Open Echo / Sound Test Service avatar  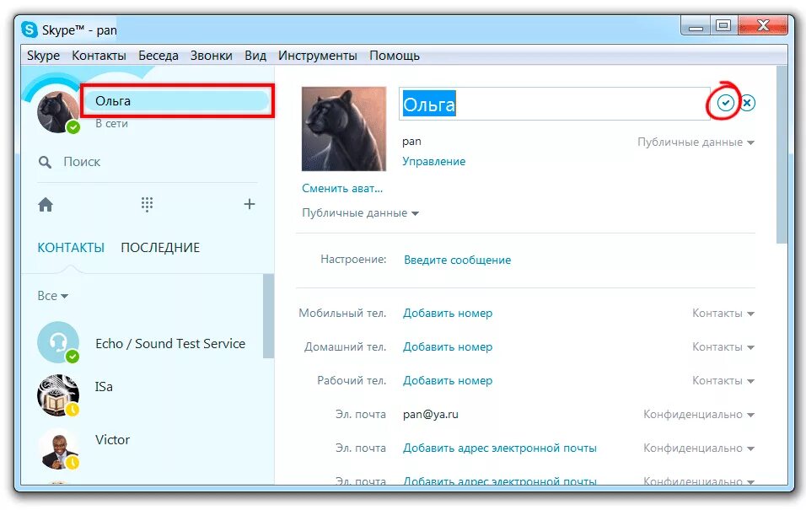[x=58, y=342]
